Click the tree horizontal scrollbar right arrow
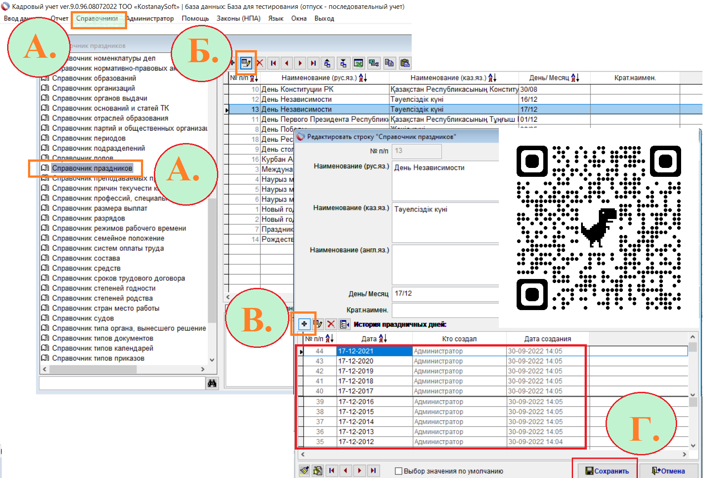The width and height of the screenshot is (706, 478). coord(203,369)
